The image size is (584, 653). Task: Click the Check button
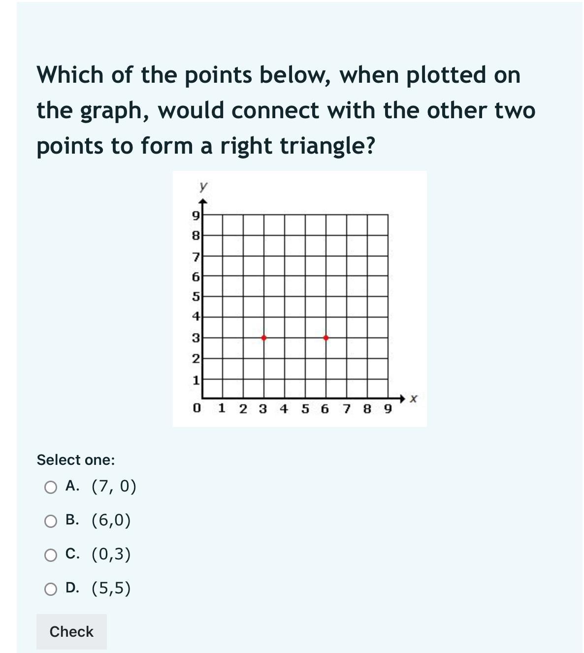click(71, 631)
